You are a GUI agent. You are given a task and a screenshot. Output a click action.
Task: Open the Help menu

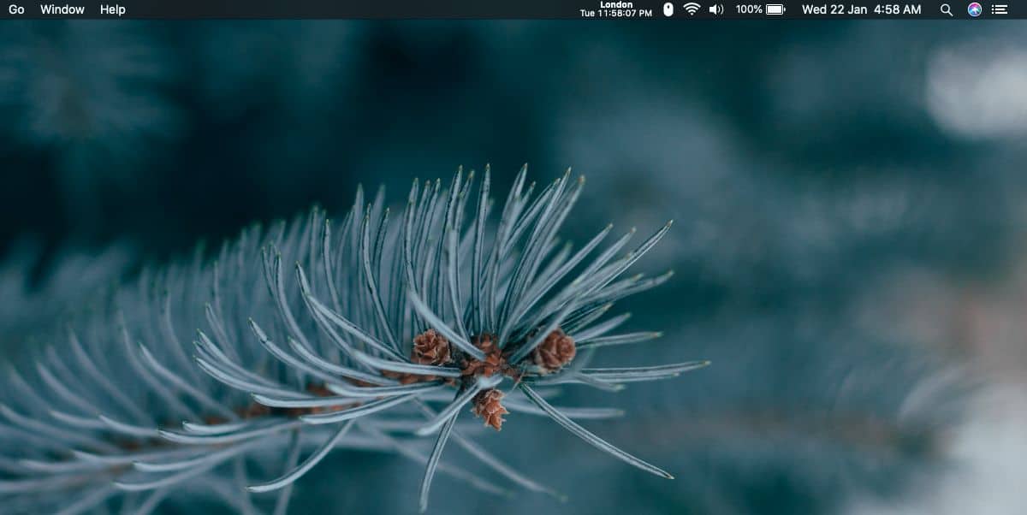[112, 9]
